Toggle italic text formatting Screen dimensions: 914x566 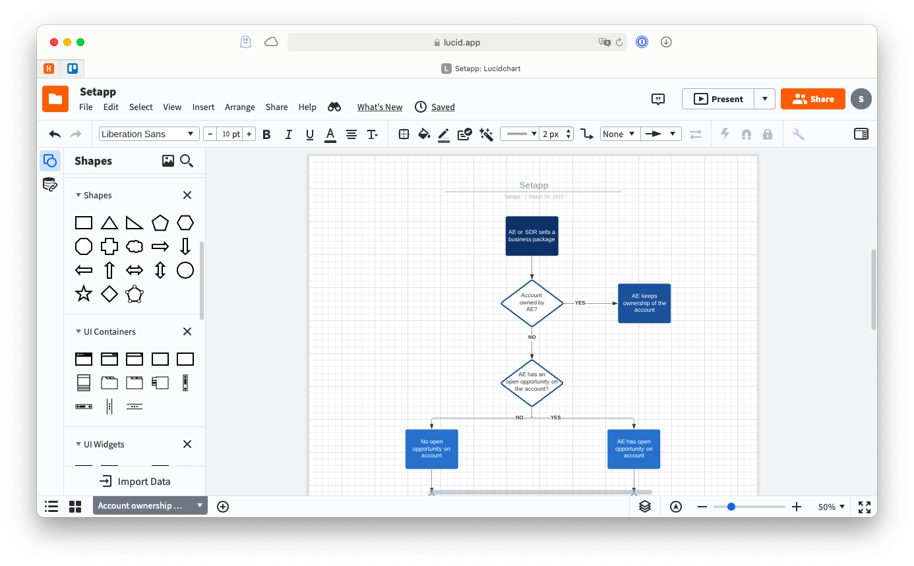tap(288, 134)
